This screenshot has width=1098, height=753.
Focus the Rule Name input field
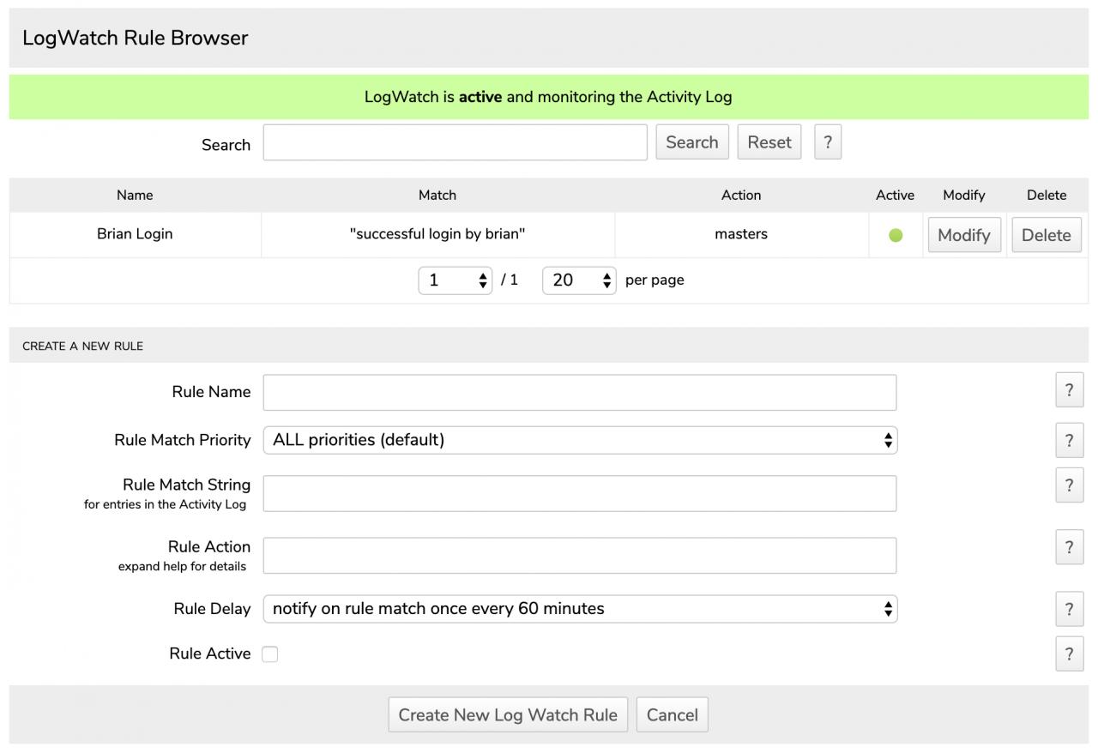[579, 393]
